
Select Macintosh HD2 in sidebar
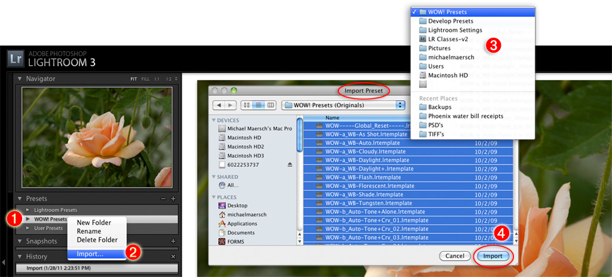[241, 147]
